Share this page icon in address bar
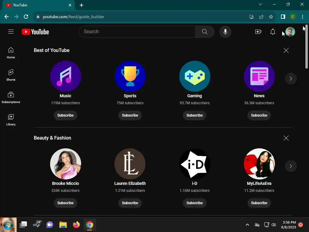 tap(261, 17)
